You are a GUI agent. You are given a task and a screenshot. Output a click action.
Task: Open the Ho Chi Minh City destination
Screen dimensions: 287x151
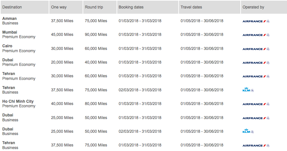click(18, 101)
